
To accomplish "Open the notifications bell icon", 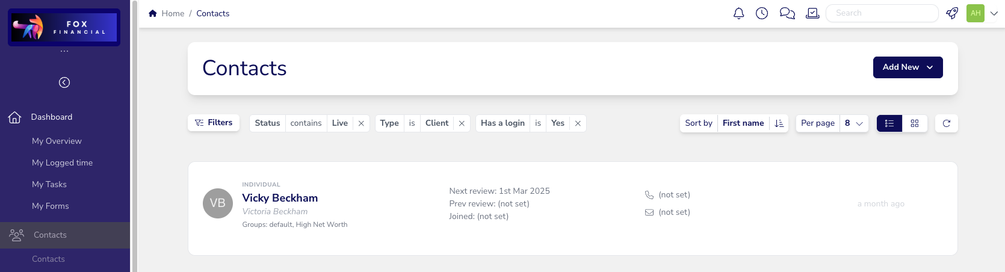I will pyautogui.click(x=738, y=13).
